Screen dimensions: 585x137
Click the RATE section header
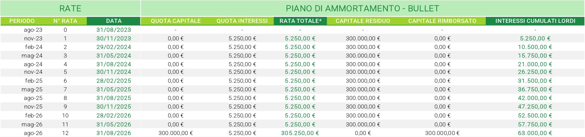tap(70, 8)
